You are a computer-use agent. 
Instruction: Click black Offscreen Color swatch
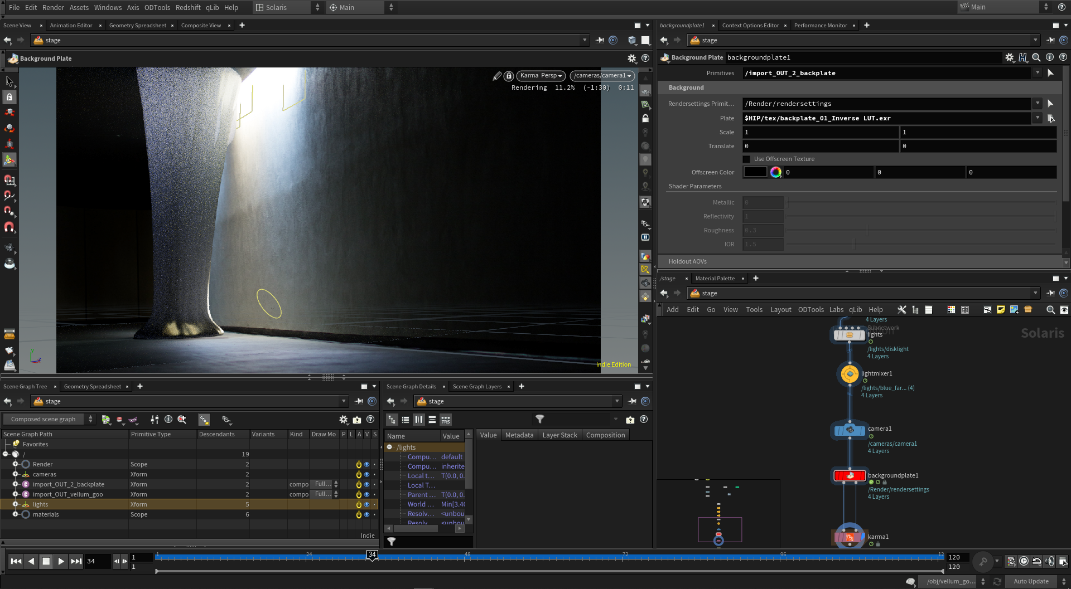pos(755,172)
